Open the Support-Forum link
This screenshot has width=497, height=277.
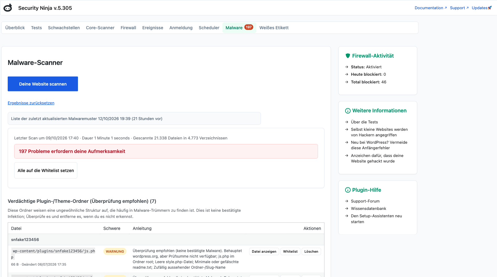[365, 201]
